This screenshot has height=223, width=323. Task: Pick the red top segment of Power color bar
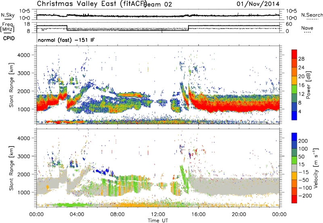pyautogui.click(x=294, y=54)
